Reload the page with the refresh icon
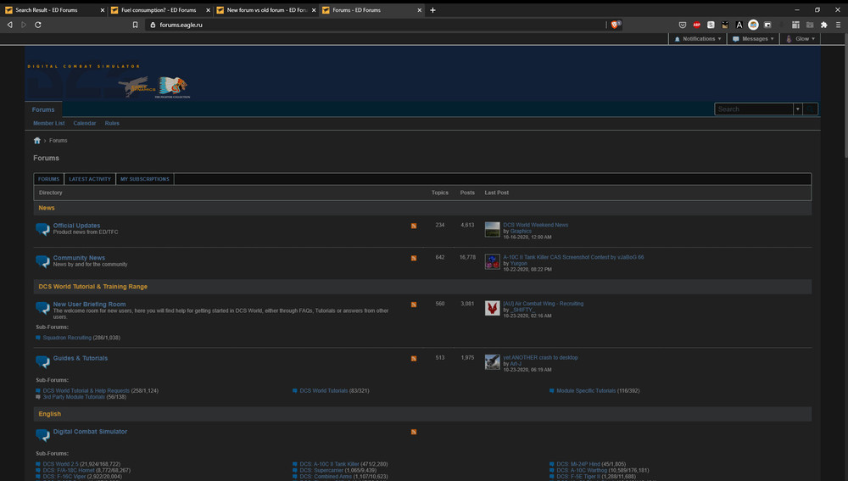848x481 pixels. (x=38, y=25)
